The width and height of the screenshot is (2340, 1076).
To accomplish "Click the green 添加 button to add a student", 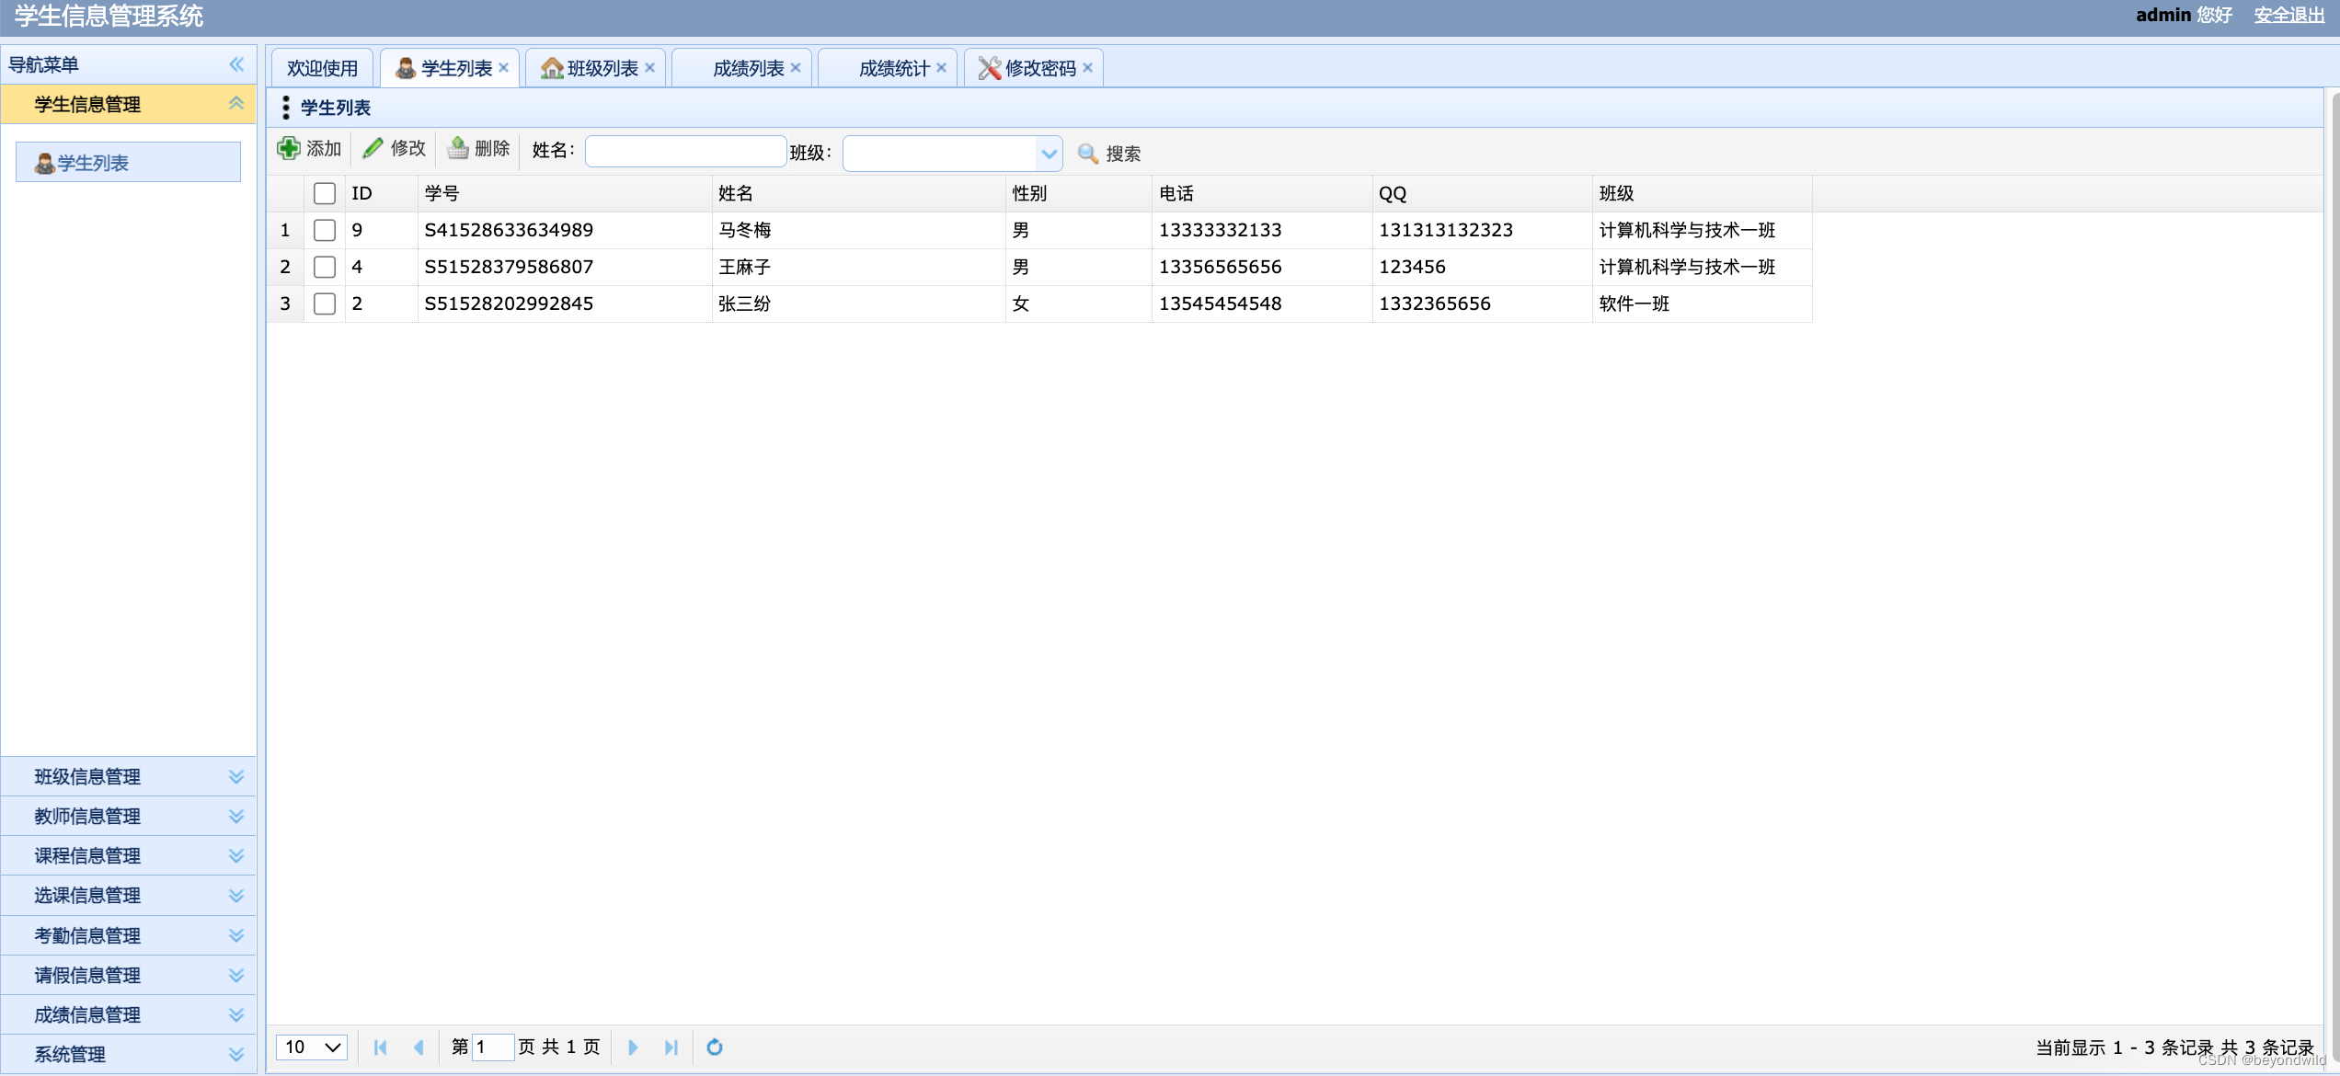I will [308, 147].
